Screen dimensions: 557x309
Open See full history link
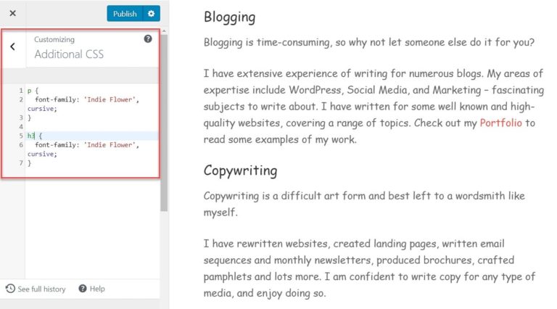point(41,289)
